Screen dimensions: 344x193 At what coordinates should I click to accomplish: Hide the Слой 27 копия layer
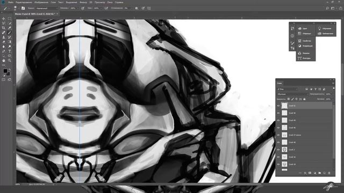point(278,135)
